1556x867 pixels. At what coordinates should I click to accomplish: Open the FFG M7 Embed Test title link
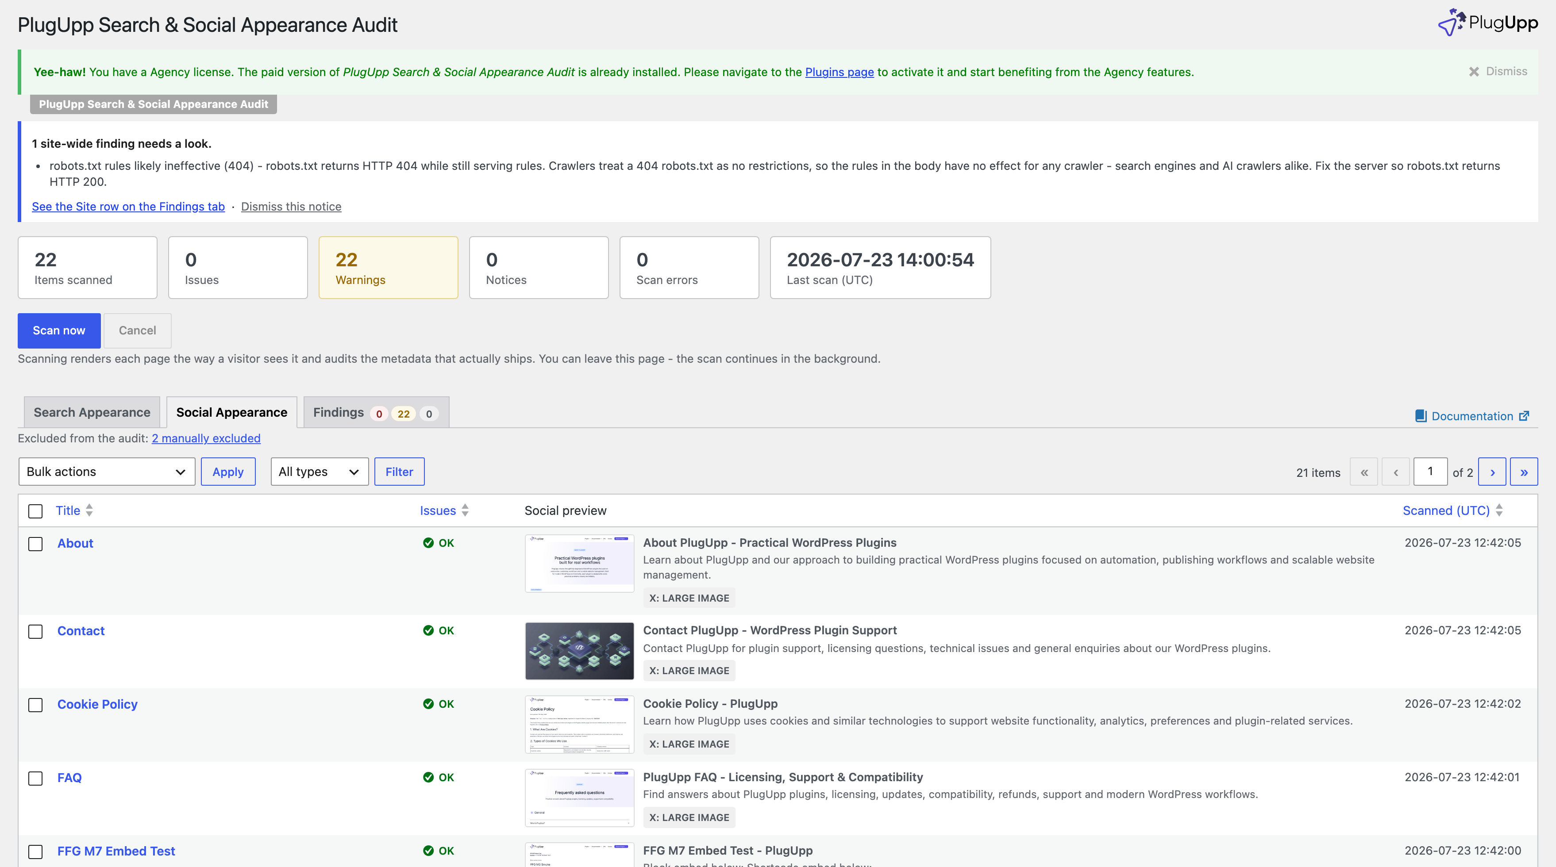(116, 852)
